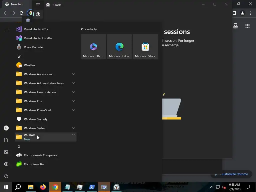Open Notepad-like app on taskbar
Screen dimensions: 256x192
[67, 187]
